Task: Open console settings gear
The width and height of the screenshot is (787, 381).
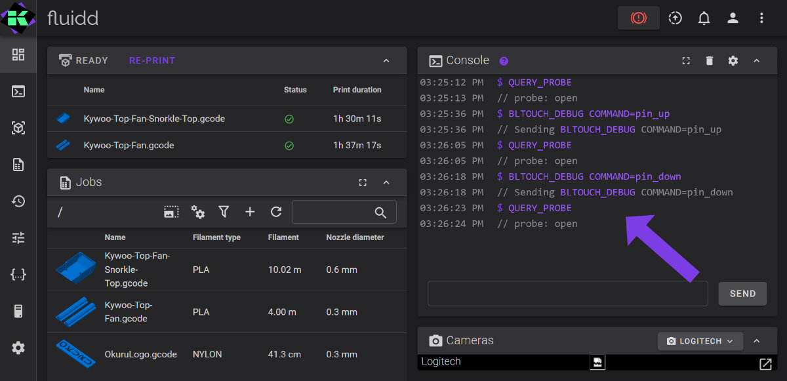Action: click(733, 60)
